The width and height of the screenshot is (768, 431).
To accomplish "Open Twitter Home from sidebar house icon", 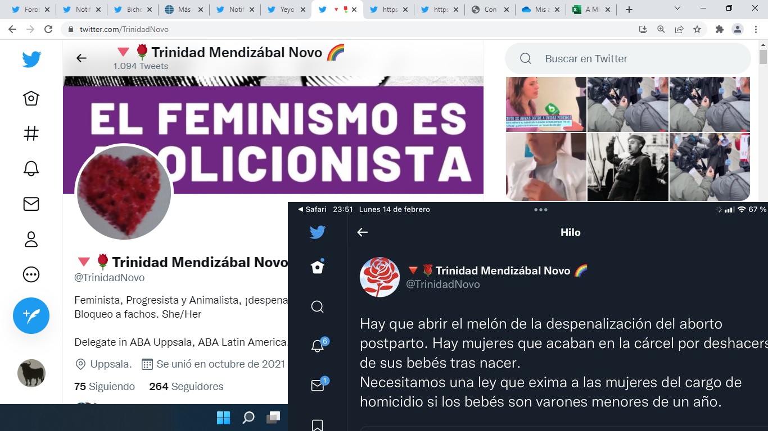I will click(x=31, y=99).
